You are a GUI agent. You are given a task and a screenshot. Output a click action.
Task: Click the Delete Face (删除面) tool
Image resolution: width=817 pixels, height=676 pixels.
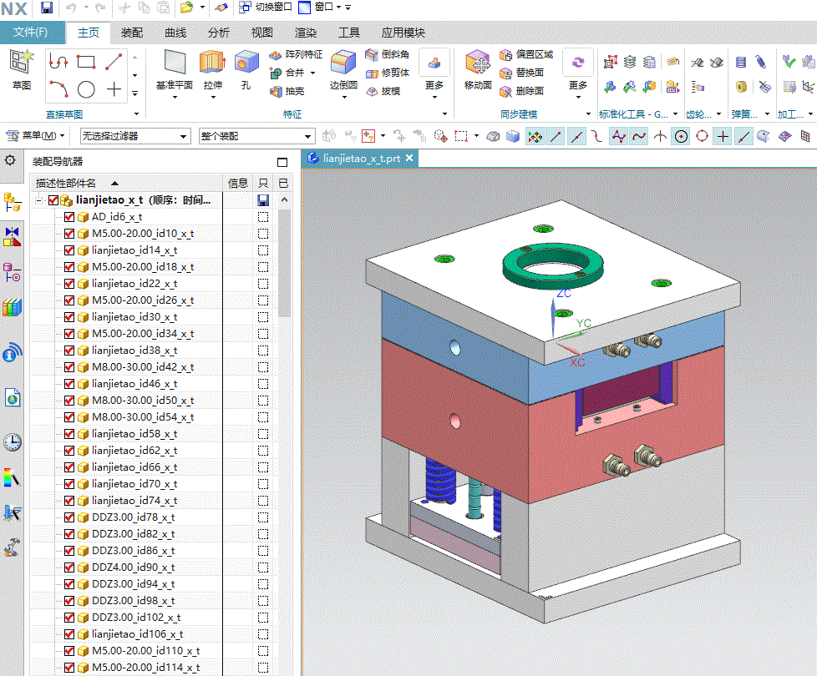(x=521, y=92)
